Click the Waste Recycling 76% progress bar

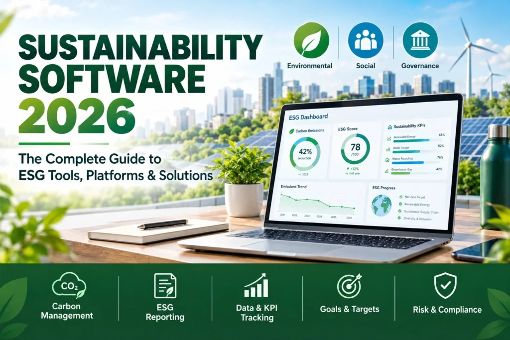pyautogui.click(x=416, y=162)
